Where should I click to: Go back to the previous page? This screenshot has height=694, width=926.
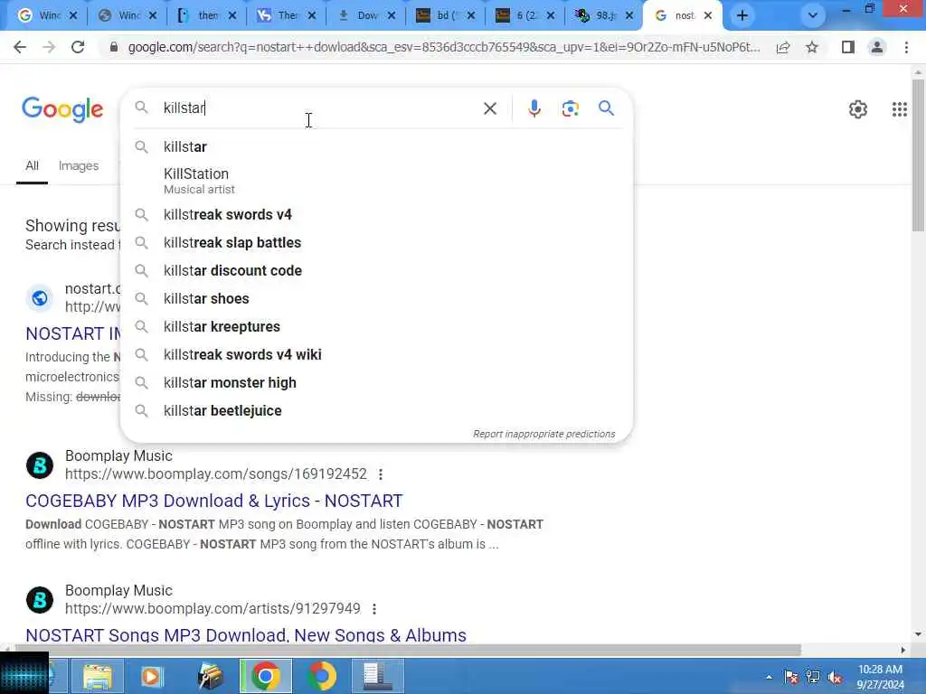tap(20, 47)
